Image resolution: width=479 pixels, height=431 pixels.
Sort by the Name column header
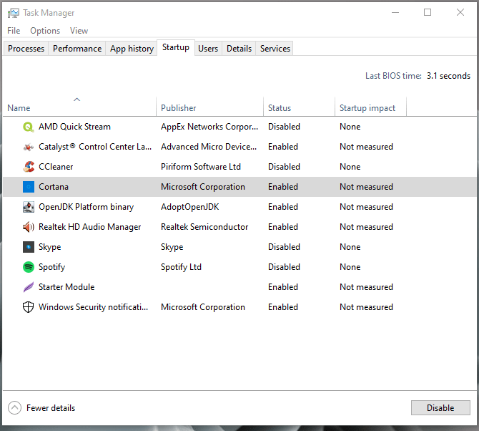[x=79, y=107]
